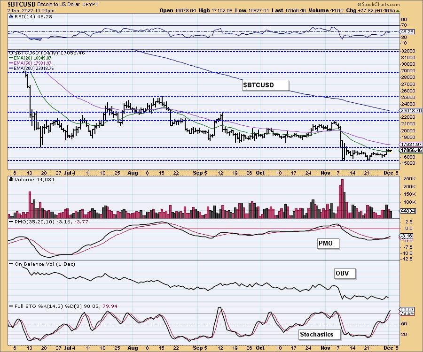Click the 44034 volume axis tag
Viewport: 423px width, 352px height.
coord(408,211)
